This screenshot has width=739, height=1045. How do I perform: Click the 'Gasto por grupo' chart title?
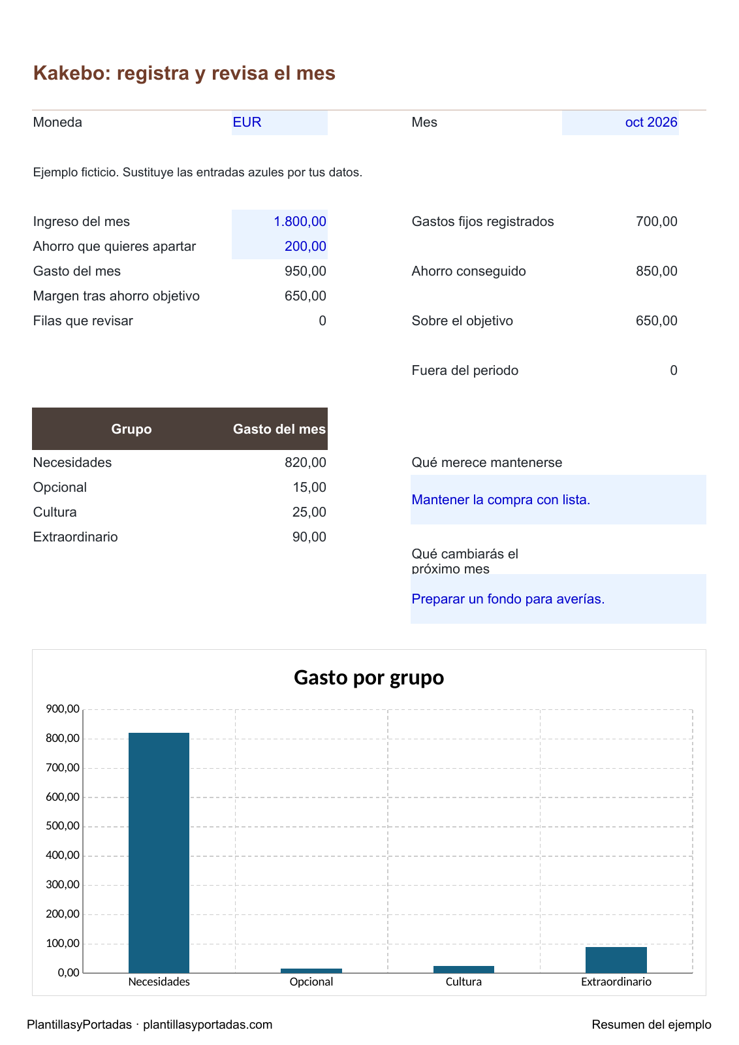click(369, 677)
